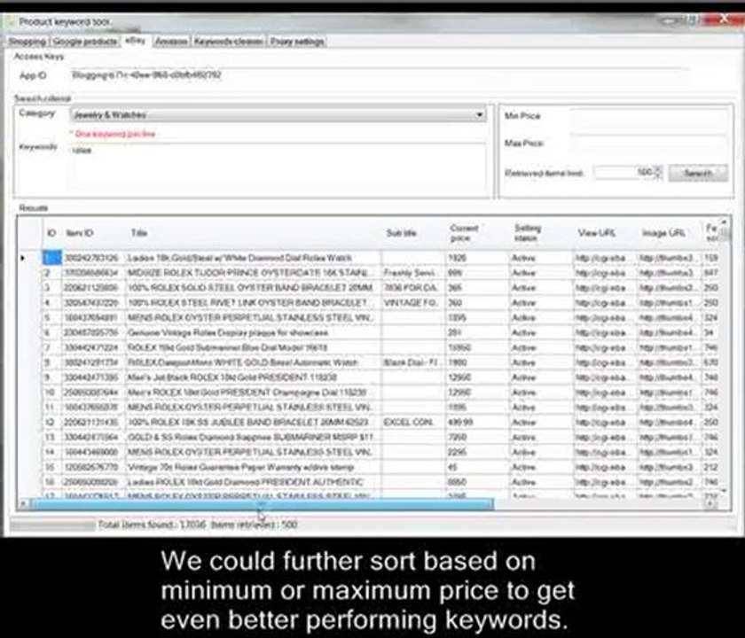
Task: Click the 499.99 price cell
Action: [477, 422]
